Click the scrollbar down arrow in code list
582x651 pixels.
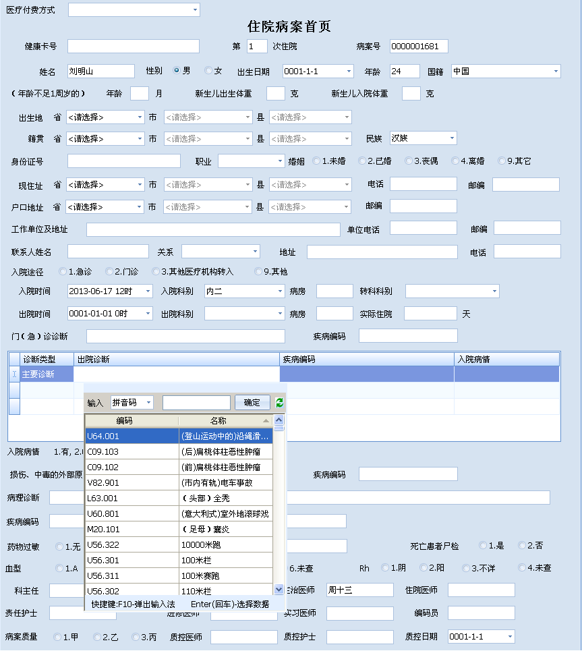click(279, 588)
